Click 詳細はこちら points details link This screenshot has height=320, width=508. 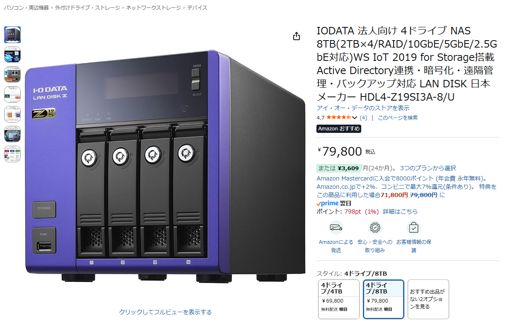pos(400,212)
